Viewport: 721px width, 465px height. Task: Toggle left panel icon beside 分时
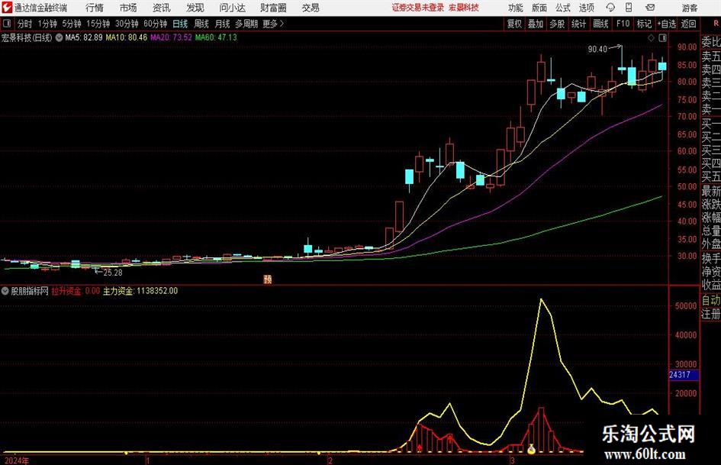click(x=6, y=24)
